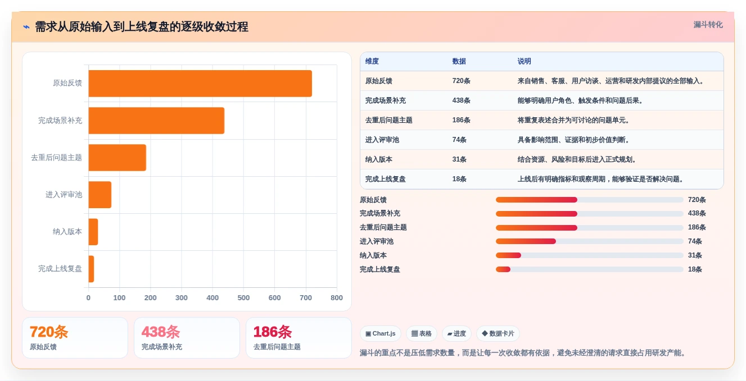Click the 进入评审池 y-axis label in chart

64,195
